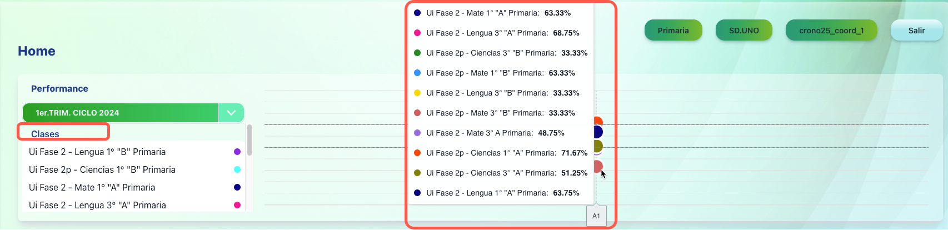Click the purple dot beside Lengua 1° "B"
This screenshot has height=230, width=948.
point(237,152)
